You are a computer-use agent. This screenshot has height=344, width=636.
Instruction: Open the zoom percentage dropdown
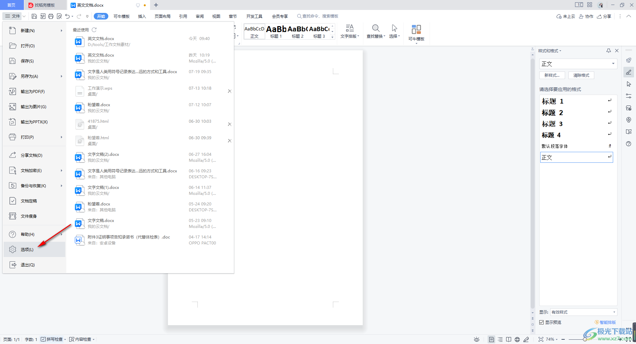coord(552,339)
